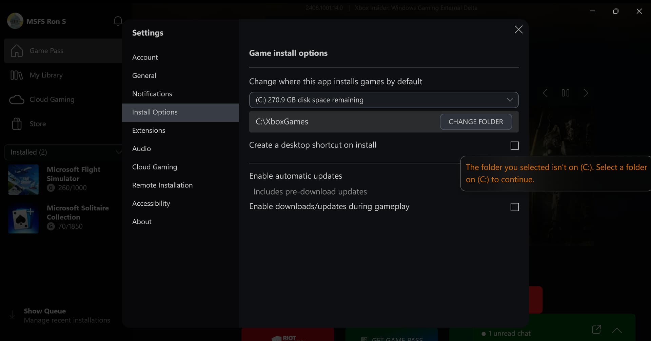
Task: Go to next carousel slide
Action: [586, 93]
